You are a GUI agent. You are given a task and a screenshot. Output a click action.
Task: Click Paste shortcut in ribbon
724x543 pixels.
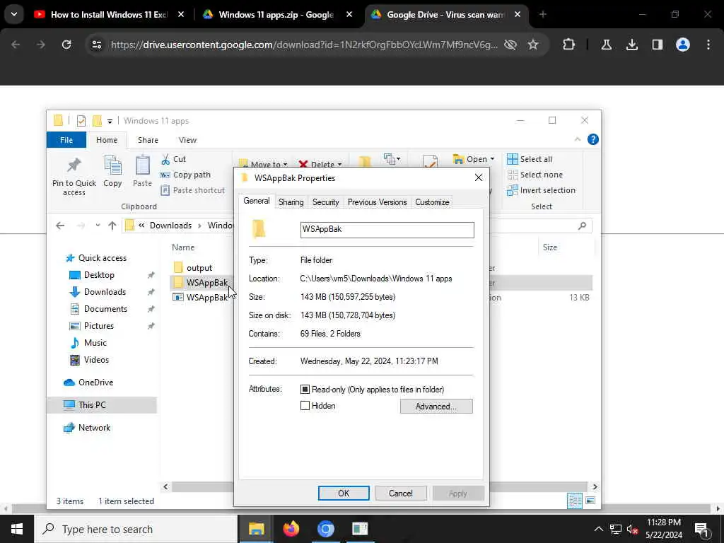(x=192, y=190)
